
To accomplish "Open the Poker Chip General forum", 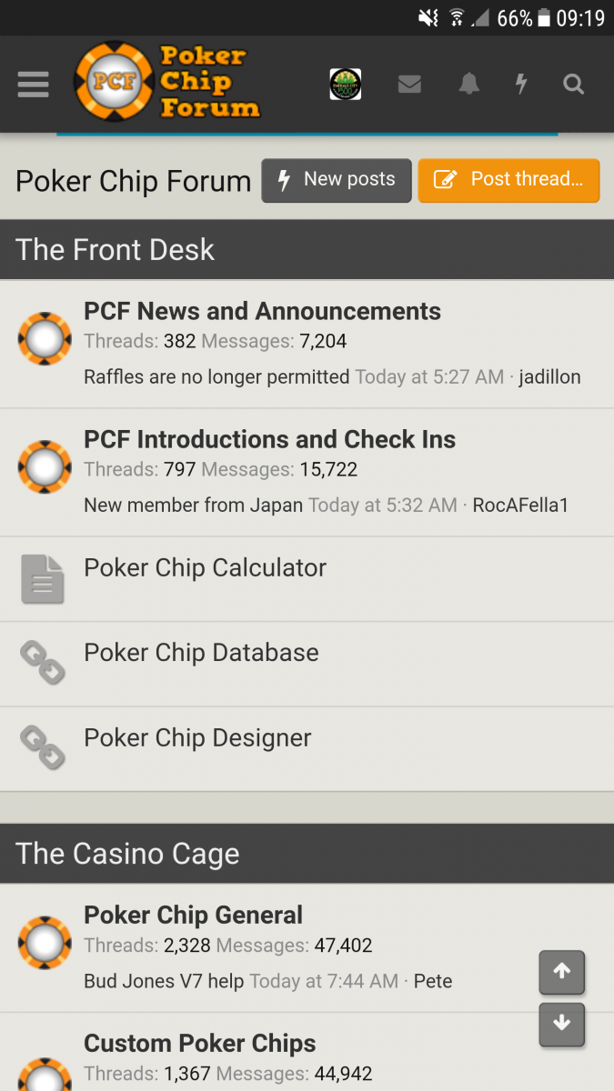I will 193,915.
